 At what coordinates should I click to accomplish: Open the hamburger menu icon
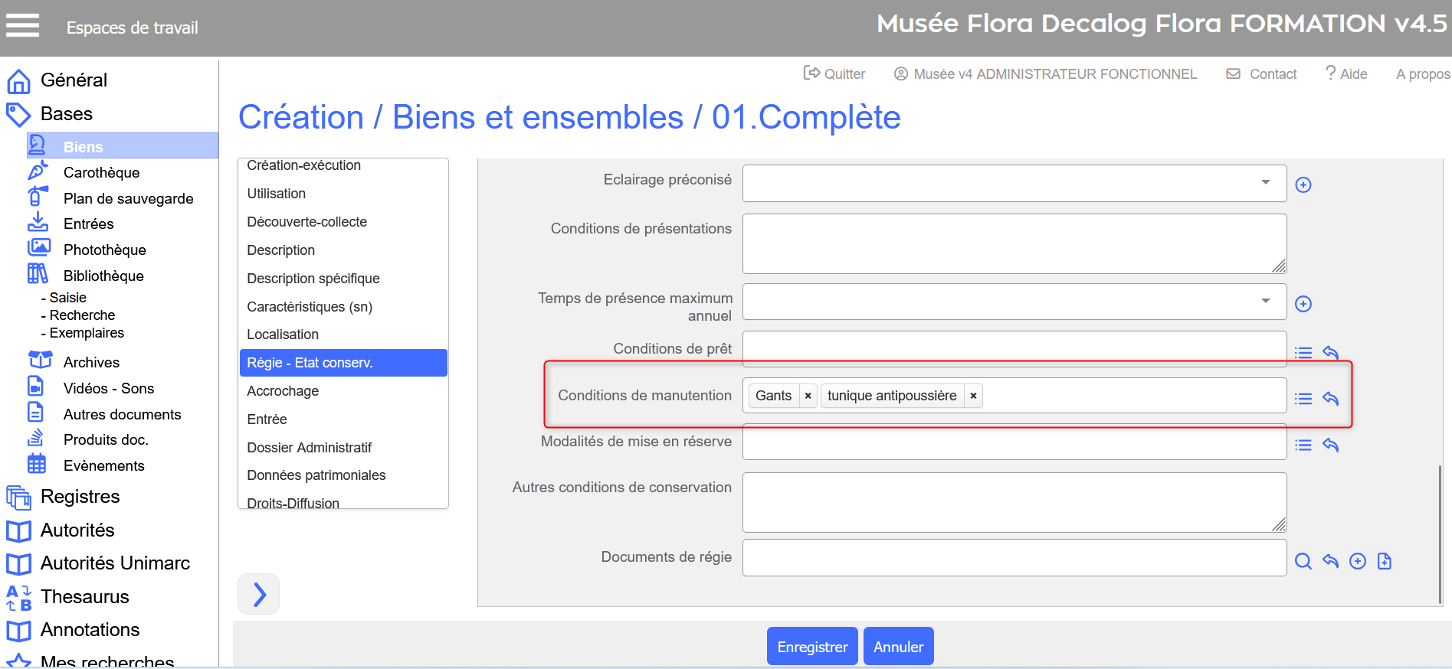tap(22, 26)
